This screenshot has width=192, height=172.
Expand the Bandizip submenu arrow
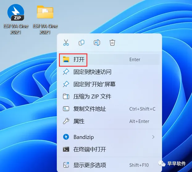(x=153, y=137)
